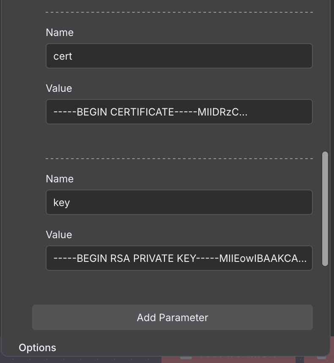This screenshot has height=363, width=334.
Task: Click the dashed divider above the cert parameter
Action: pyautogui.click(x=179, y=12)
